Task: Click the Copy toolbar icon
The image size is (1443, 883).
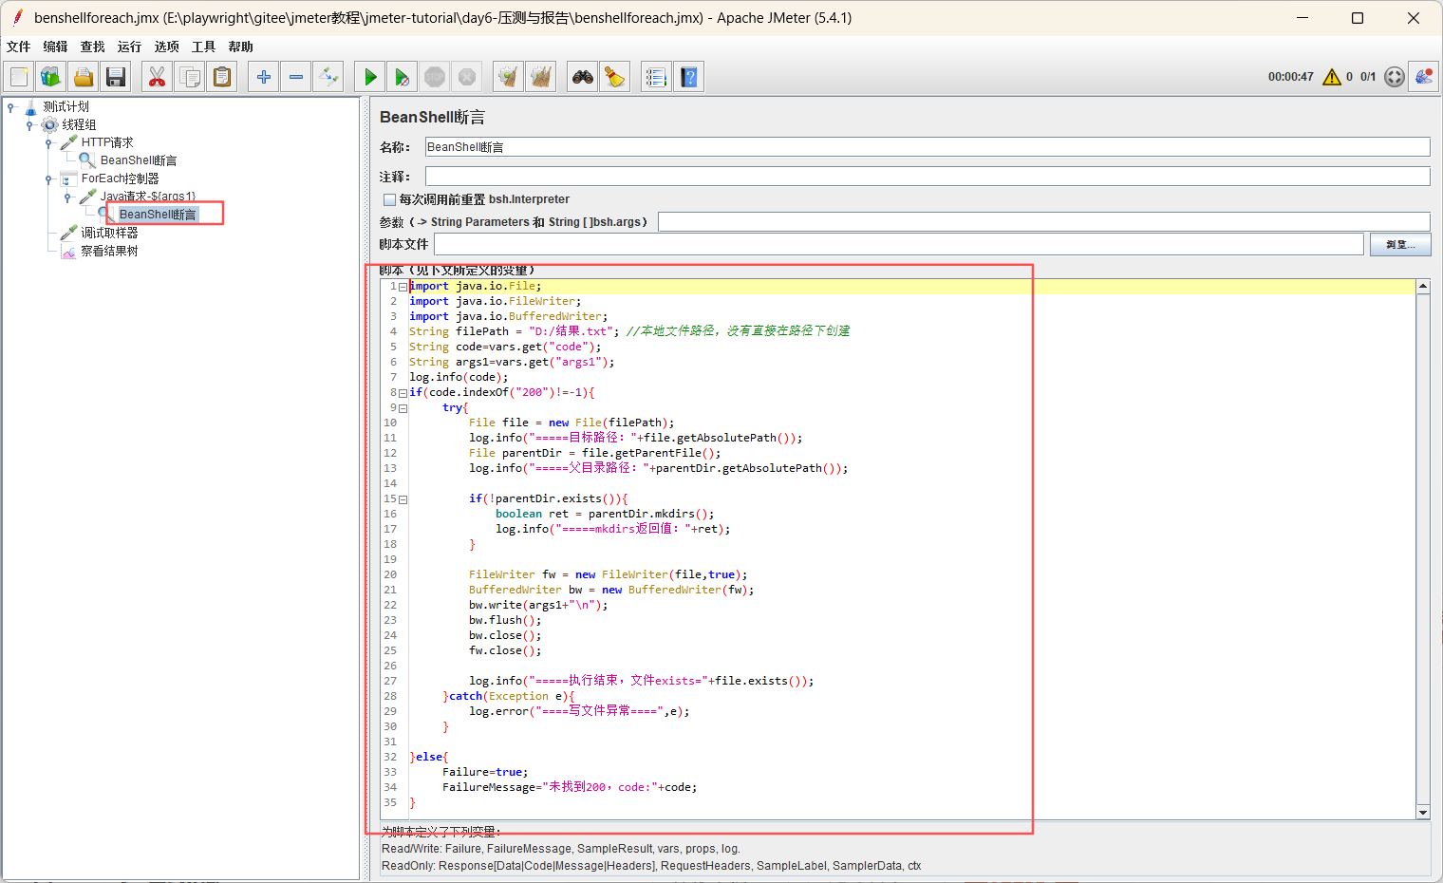Action: point(190,77)
